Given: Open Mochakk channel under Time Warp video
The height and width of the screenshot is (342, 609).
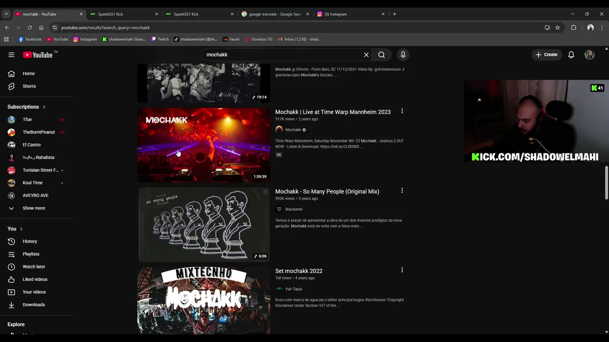Looking at the screenshot, I should point(293,130).
